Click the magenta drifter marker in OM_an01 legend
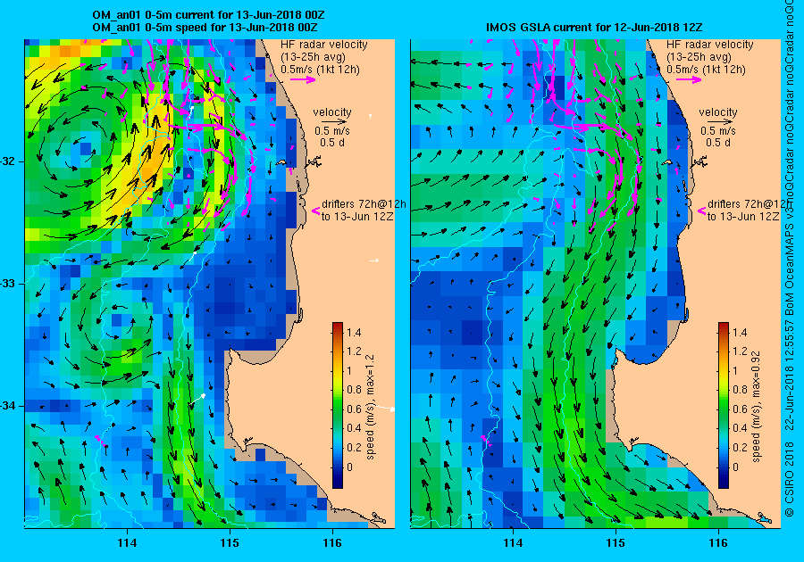Viewport: 804px width, 562px height. tap(316, 211)
